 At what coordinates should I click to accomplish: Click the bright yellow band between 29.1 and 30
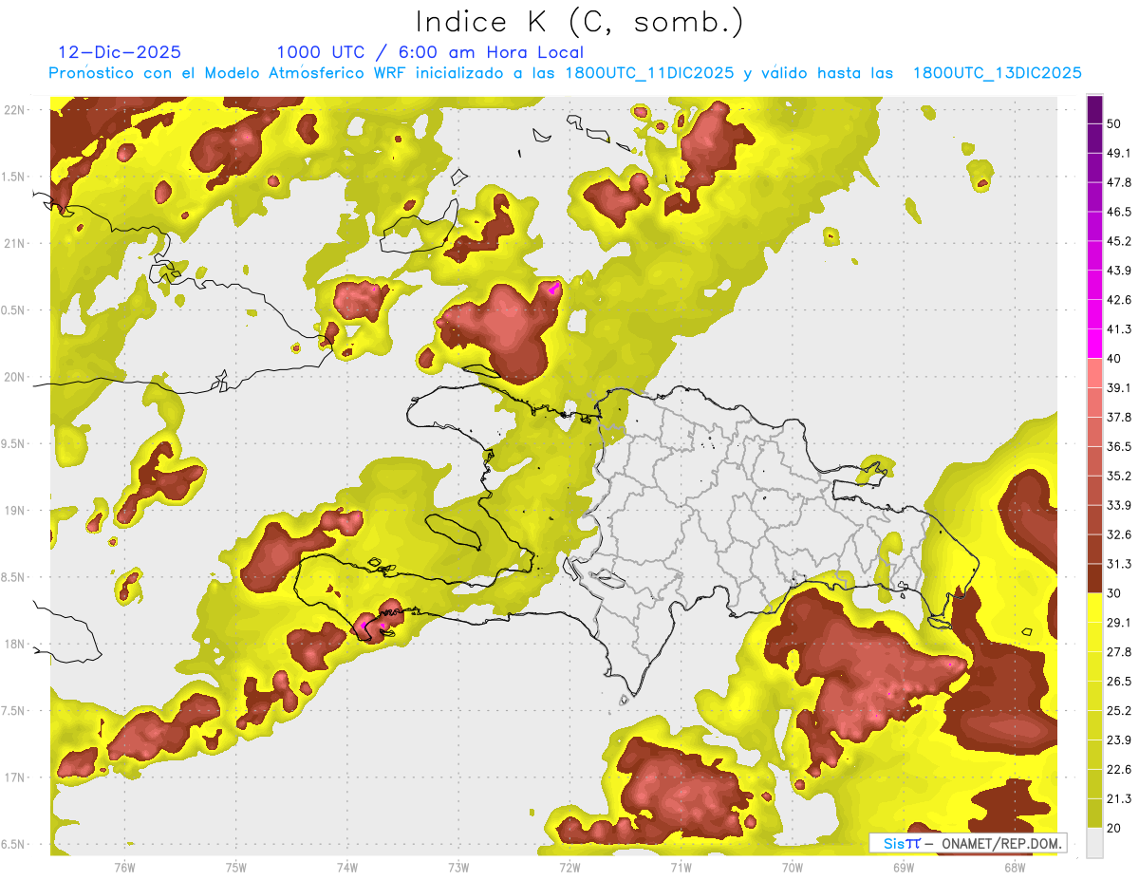[1095, 608]
